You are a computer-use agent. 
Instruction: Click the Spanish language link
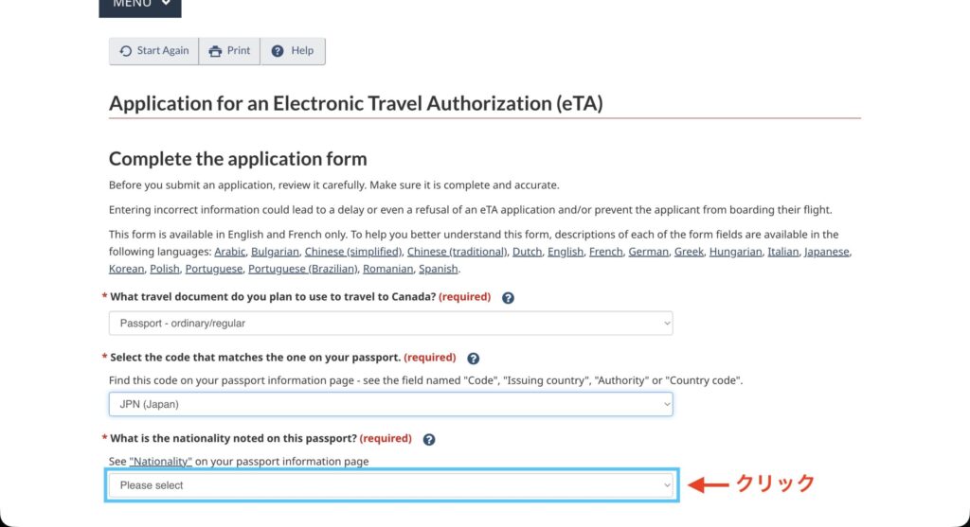438,269
